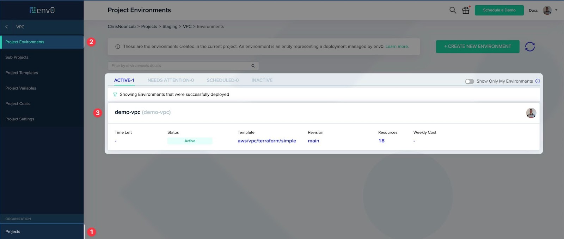Screen dimensions: 564x239
Task: Switch to the Inactive tab
Action: pos(262,80)
